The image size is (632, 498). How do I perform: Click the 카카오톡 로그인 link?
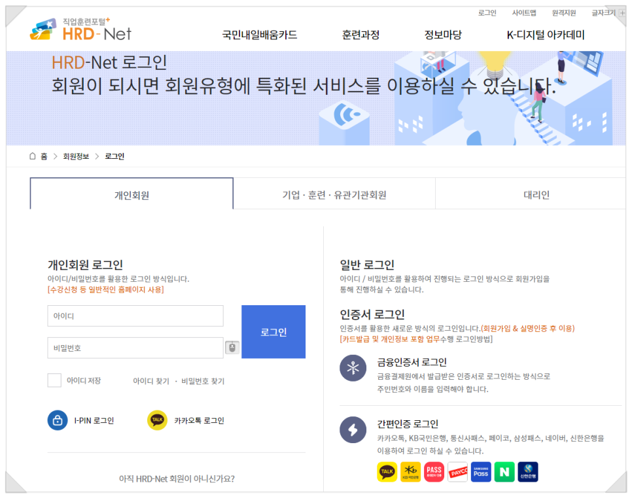click(199, 420)
